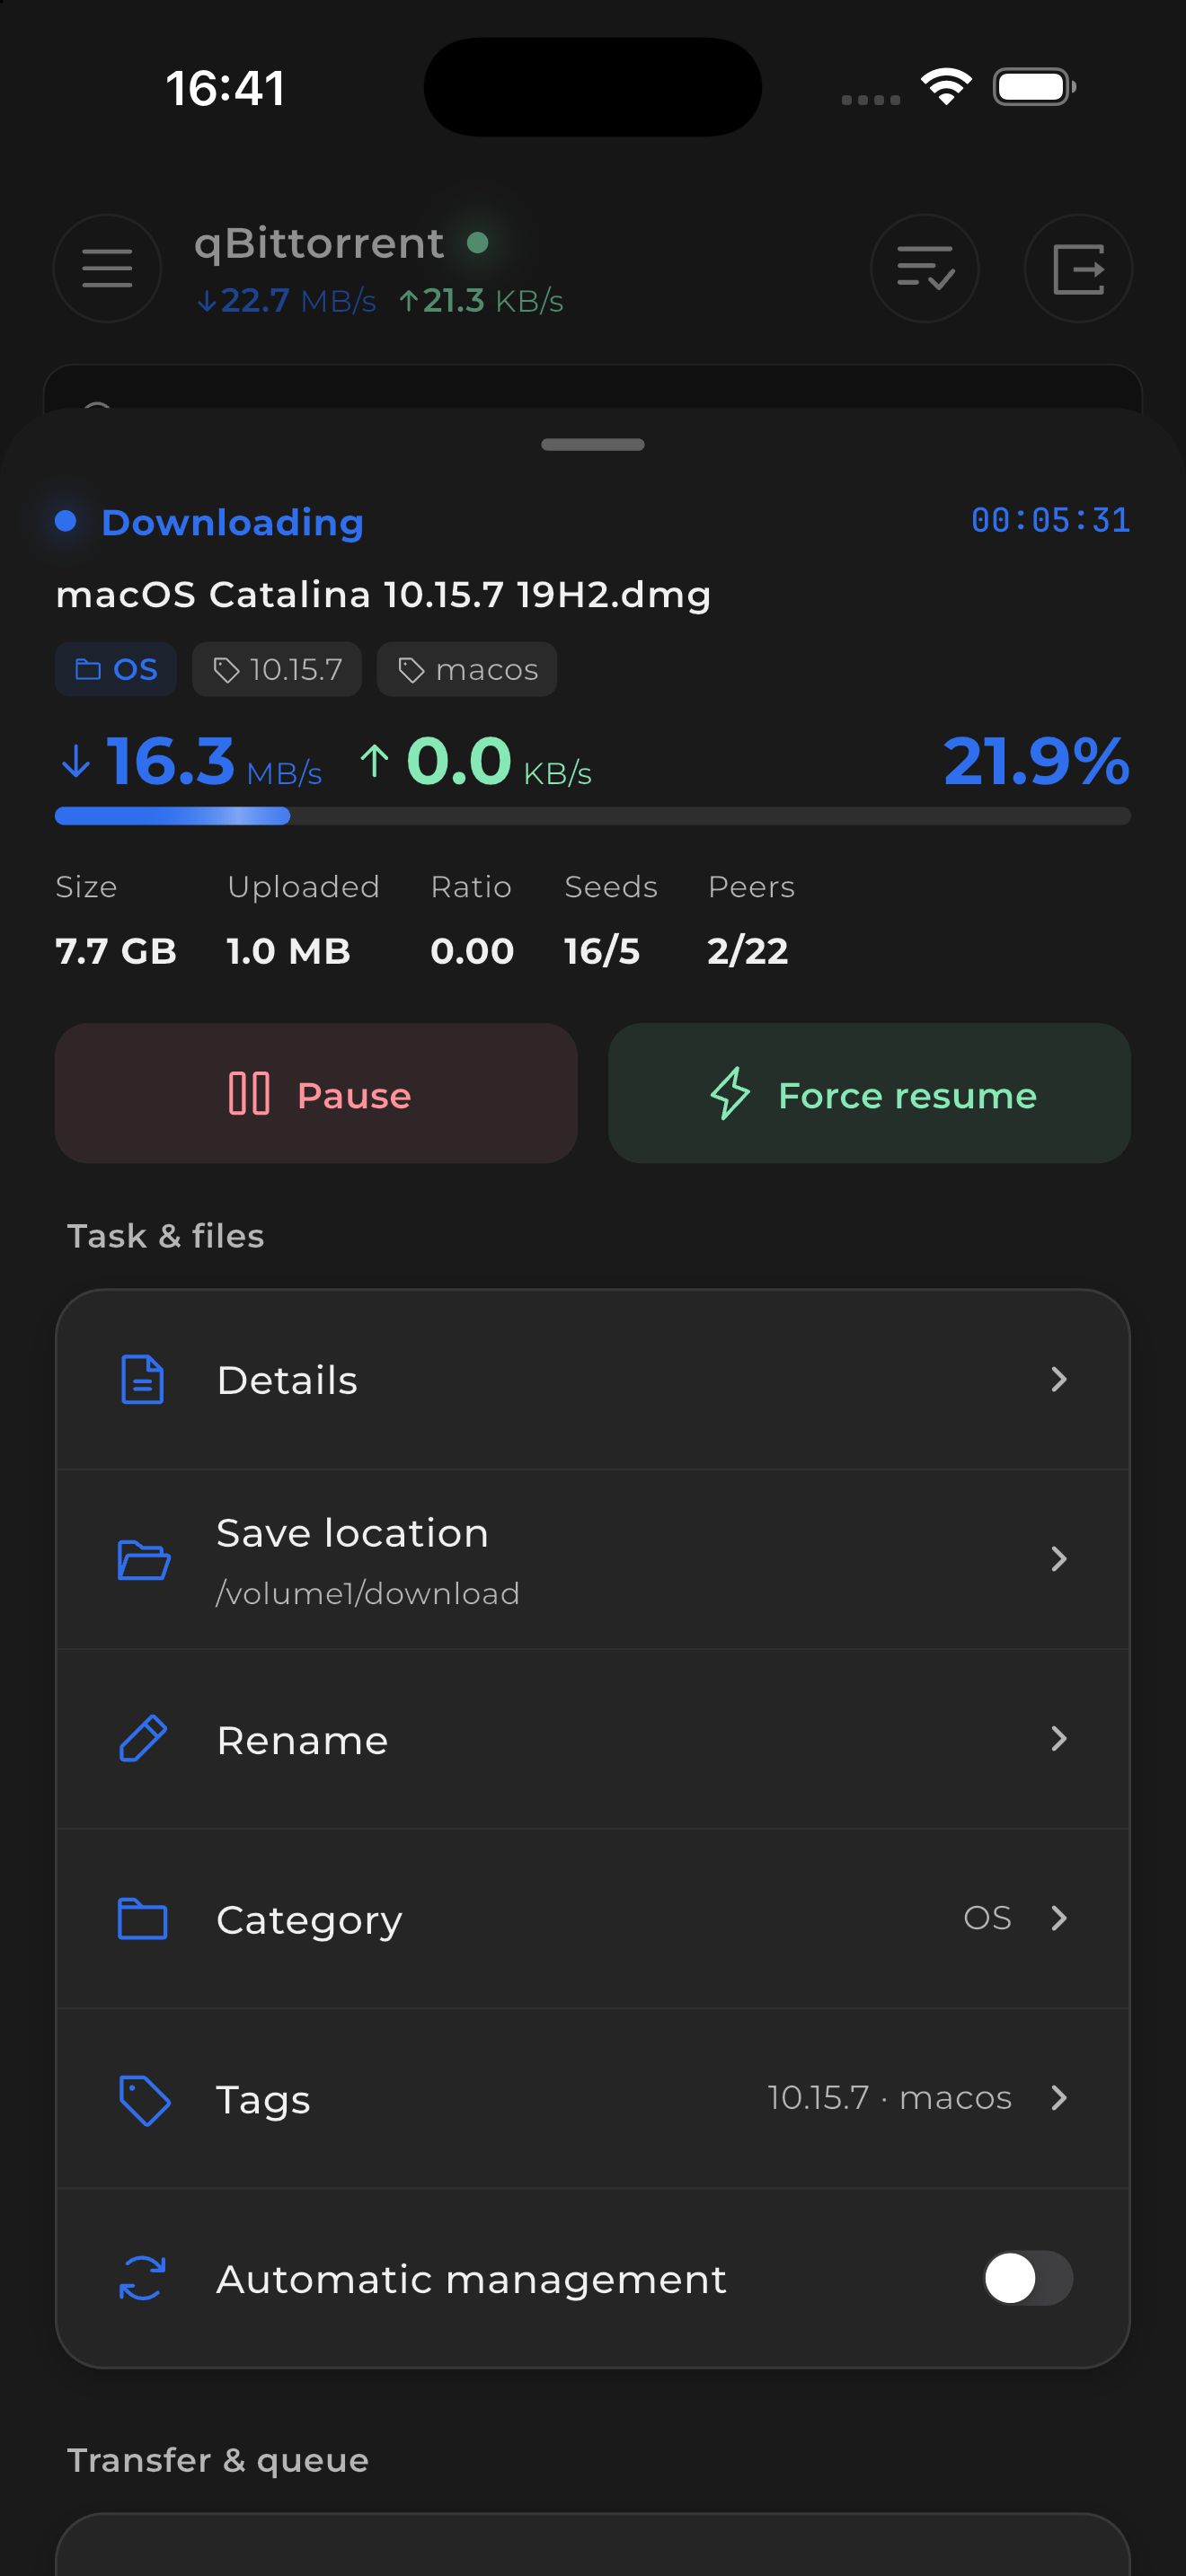Click the Rename pencil icon

(x=143, y=1738)
